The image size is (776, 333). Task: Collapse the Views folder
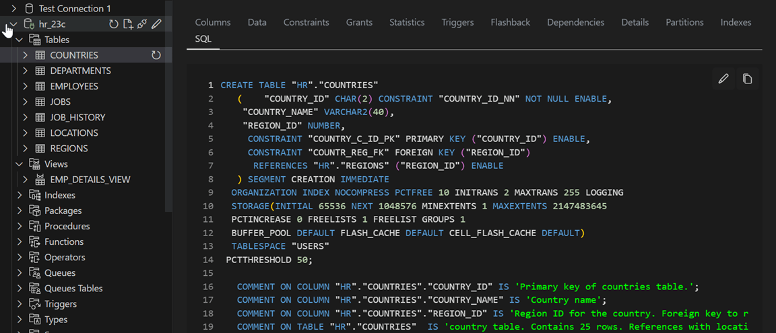19,164
